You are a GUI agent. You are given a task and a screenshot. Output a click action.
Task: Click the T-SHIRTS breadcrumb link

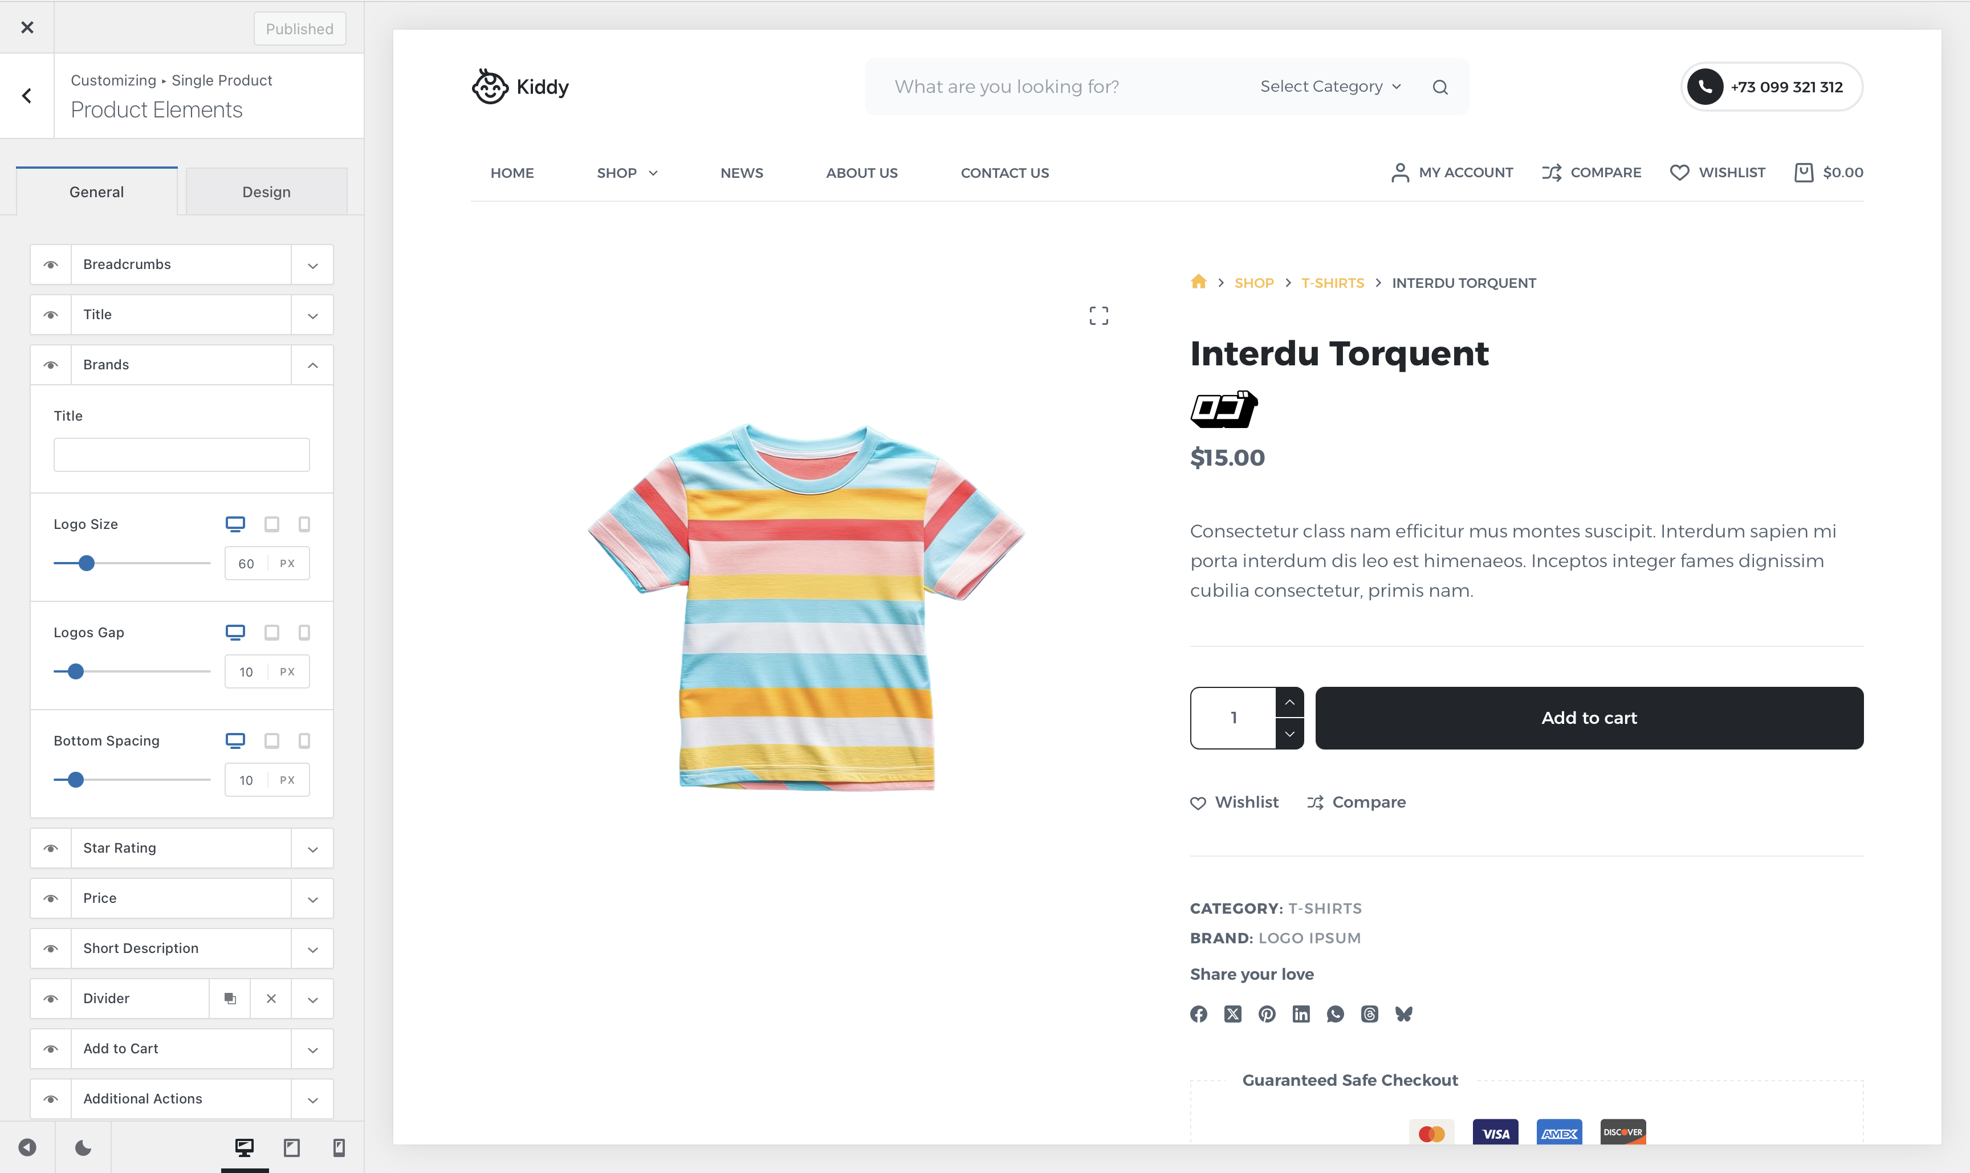click(1332, 283)
